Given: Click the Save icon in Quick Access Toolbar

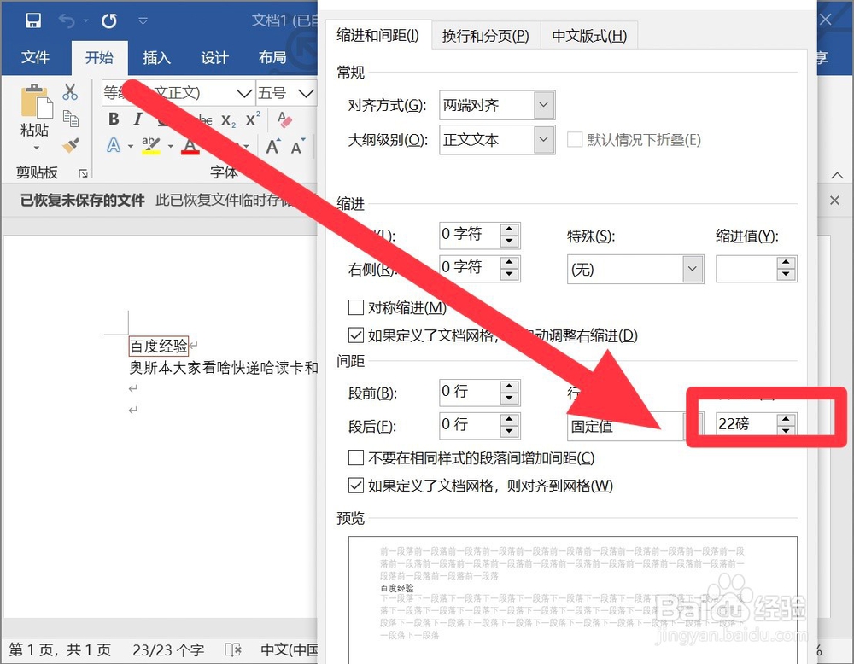Looking at the screenshot, I should 35,20.
